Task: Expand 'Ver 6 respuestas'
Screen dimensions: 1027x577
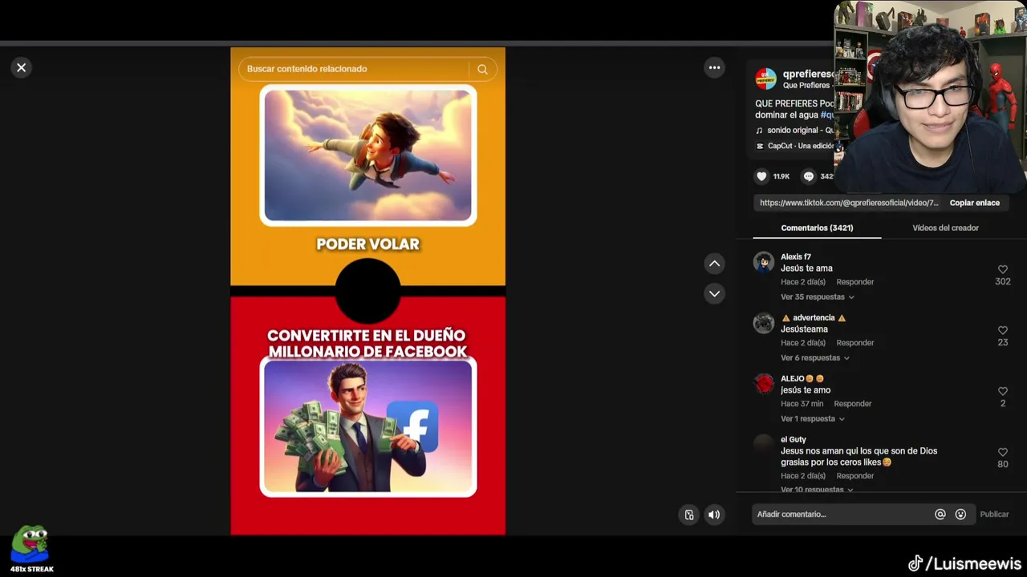Action: pyautogui.click(x=814, y=358)
